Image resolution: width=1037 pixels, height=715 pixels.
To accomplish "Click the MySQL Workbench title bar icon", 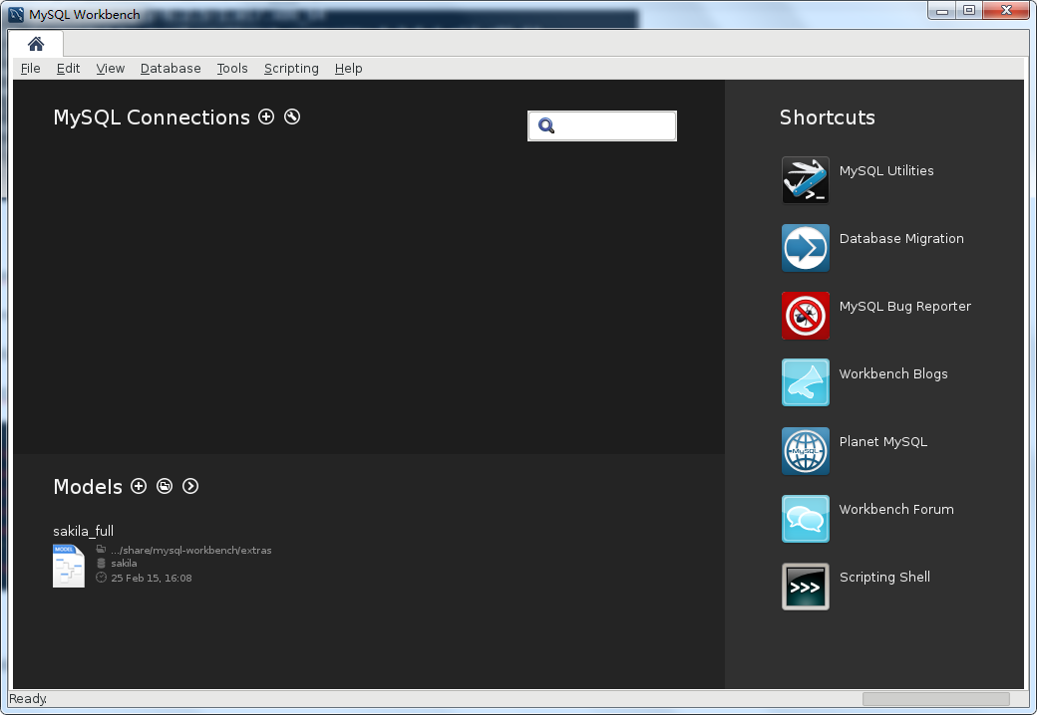I will [x=16, y=14].
